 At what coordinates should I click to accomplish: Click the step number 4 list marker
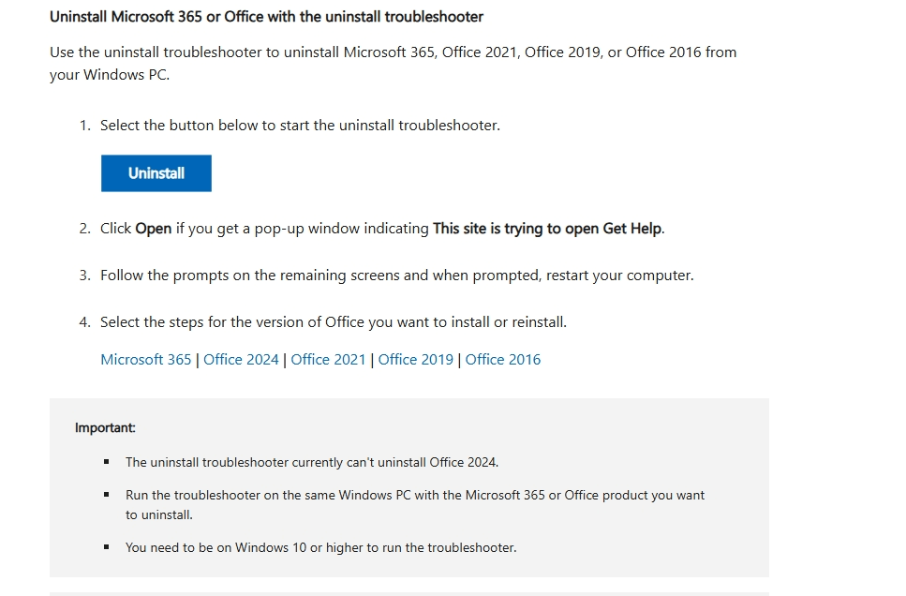85,322
